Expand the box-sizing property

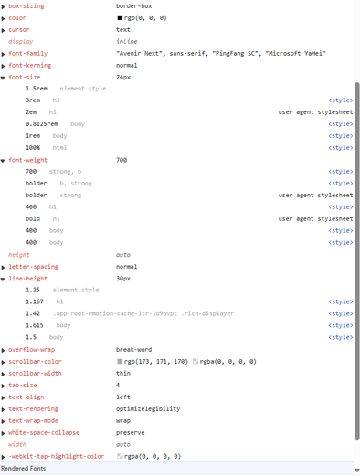tap(3, 6)
